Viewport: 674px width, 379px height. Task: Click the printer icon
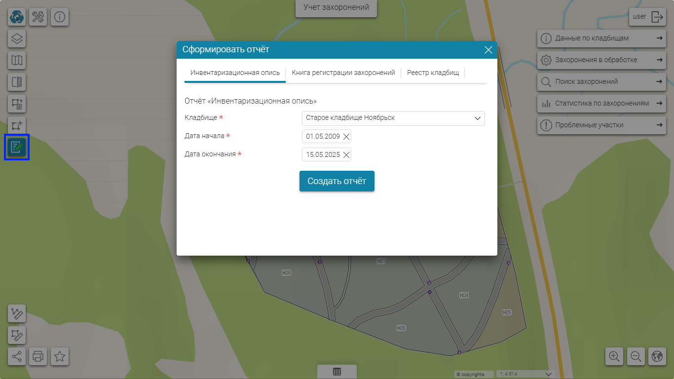(38, 356)
